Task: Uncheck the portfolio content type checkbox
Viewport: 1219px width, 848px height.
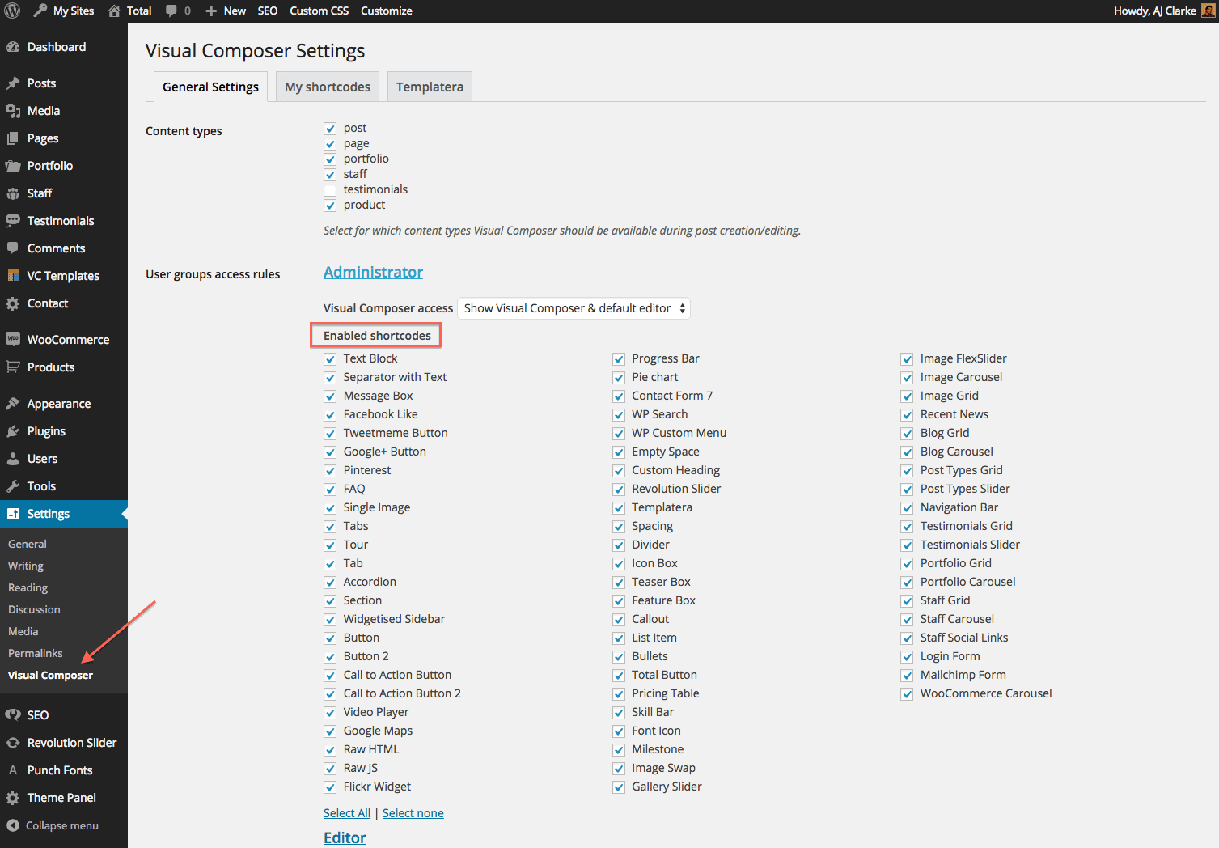Action: (x=330, y=159)
